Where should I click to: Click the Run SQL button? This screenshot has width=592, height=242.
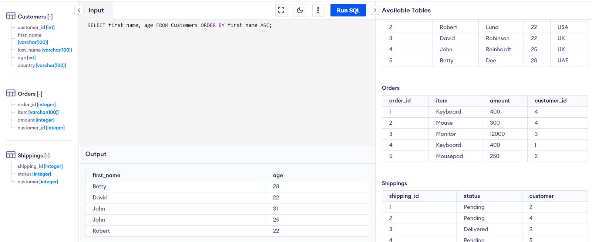pyautogui.click(x=348, y=10)
